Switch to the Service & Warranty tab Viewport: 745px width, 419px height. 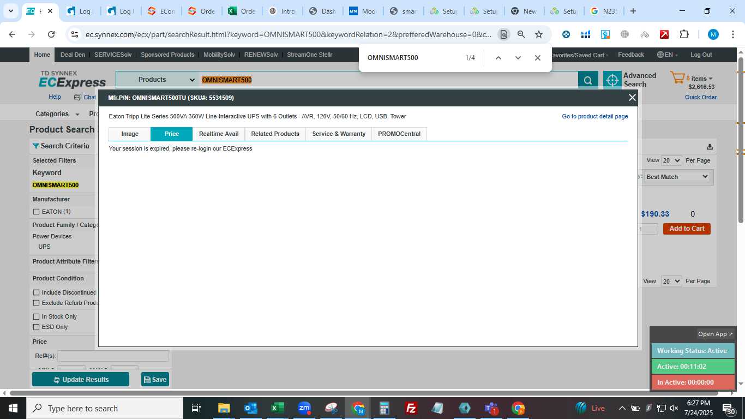[x=339, y=134]
